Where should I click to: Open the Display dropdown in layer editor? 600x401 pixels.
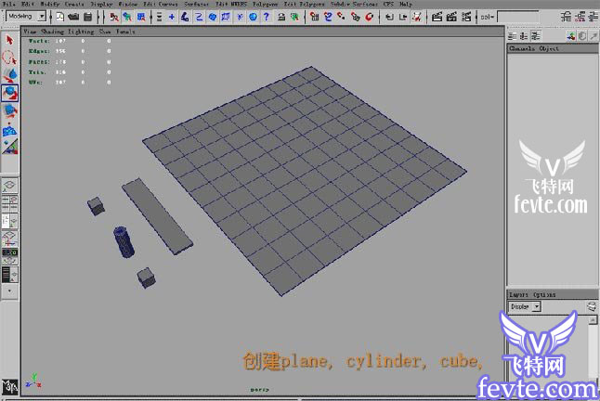[537, 306]
